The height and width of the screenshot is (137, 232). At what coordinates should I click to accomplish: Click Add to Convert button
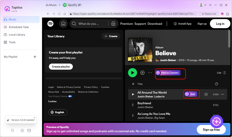pos(168,73)
